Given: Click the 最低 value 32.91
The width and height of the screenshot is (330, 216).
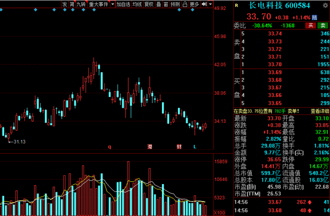Looking at the screenshot, I should [322, 132].
